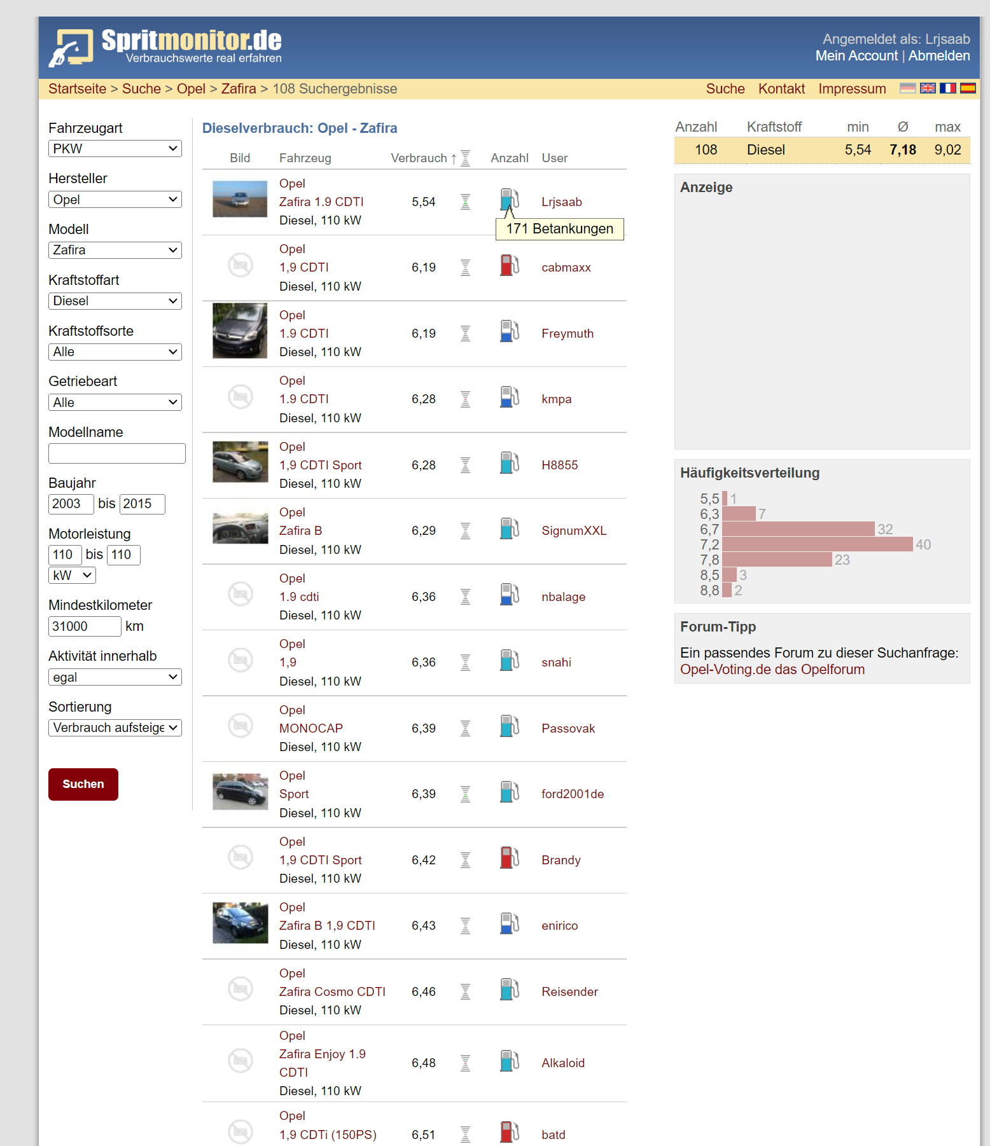Click fuel pump icon for kmpa
The height and width of the screenshot is (1146, 990).
(510, 397)
